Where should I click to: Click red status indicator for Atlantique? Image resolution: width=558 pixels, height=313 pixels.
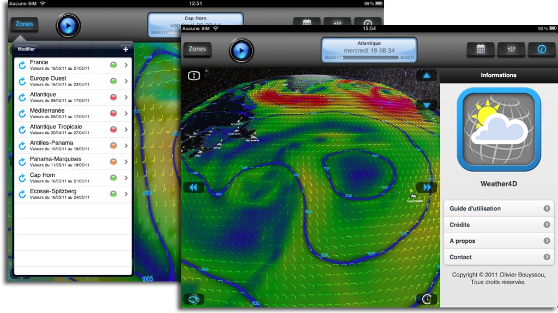pyautogui.click(x=113, y=97)
